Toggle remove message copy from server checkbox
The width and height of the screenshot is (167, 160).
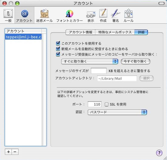(x=58, y=54)
